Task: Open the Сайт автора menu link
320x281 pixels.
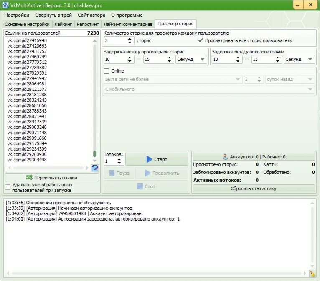Action: [91, 15]
